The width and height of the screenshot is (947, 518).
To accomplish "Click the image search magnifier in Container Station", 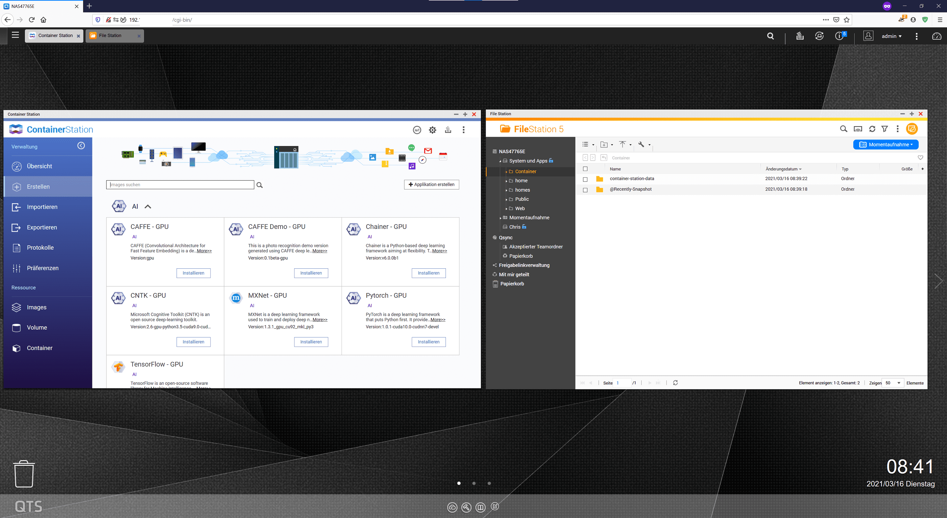I will pos(259,185).
